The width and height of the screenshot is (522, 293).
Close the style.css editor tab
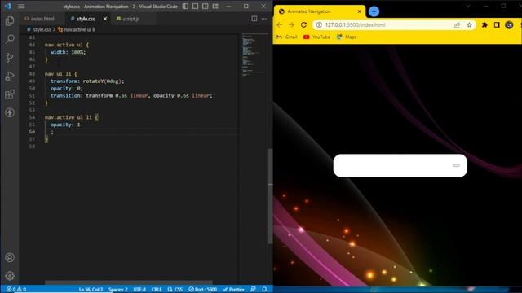[105, 19]
